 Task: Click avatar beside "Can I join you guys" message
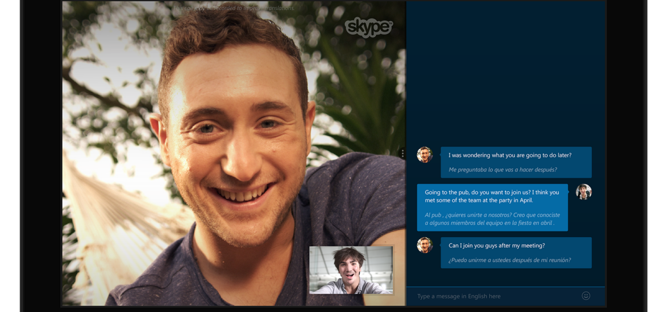click(x=425, y=245)
